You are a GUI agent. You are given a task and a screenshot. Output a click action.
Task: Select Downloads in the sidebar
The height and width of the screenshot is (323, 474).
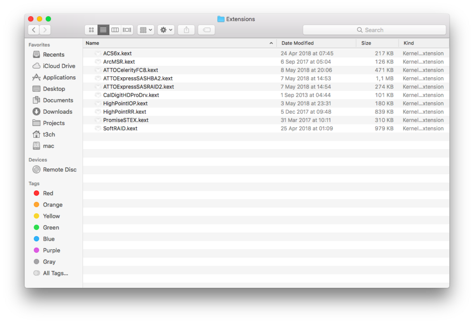[57, 111]
